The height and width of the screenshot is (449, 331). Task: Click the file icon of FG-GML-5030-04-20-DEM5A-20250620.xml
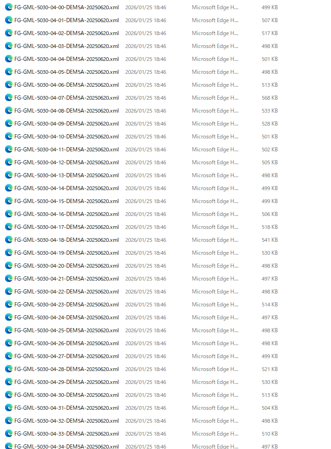point(9,266)
